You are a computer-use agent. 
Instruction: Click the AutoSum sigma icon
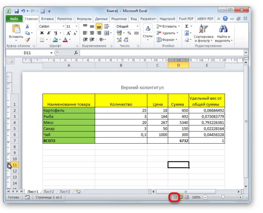click(x=187, y=27)
